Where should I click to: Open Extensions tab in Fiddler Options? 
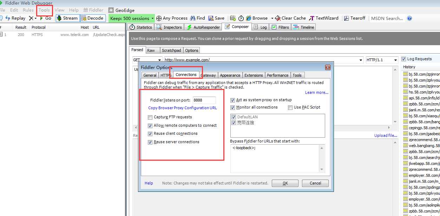tap(254, 75)
